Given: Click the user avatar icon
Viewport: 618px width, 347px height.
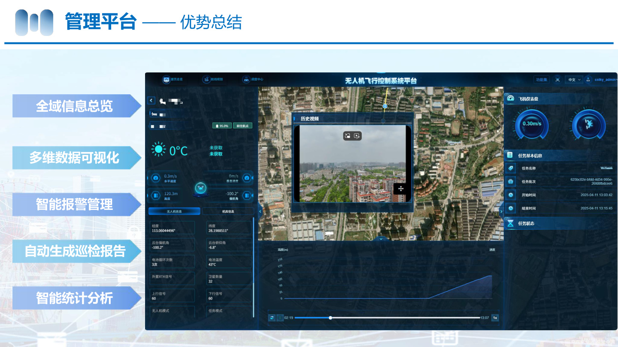Looking at the screenshot, I should (588, 80).
